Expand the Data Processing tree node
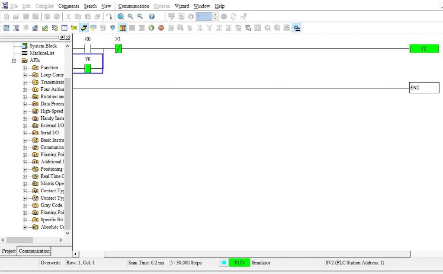The height and width of the screenshot is (274, 443). tap(25, 104)
